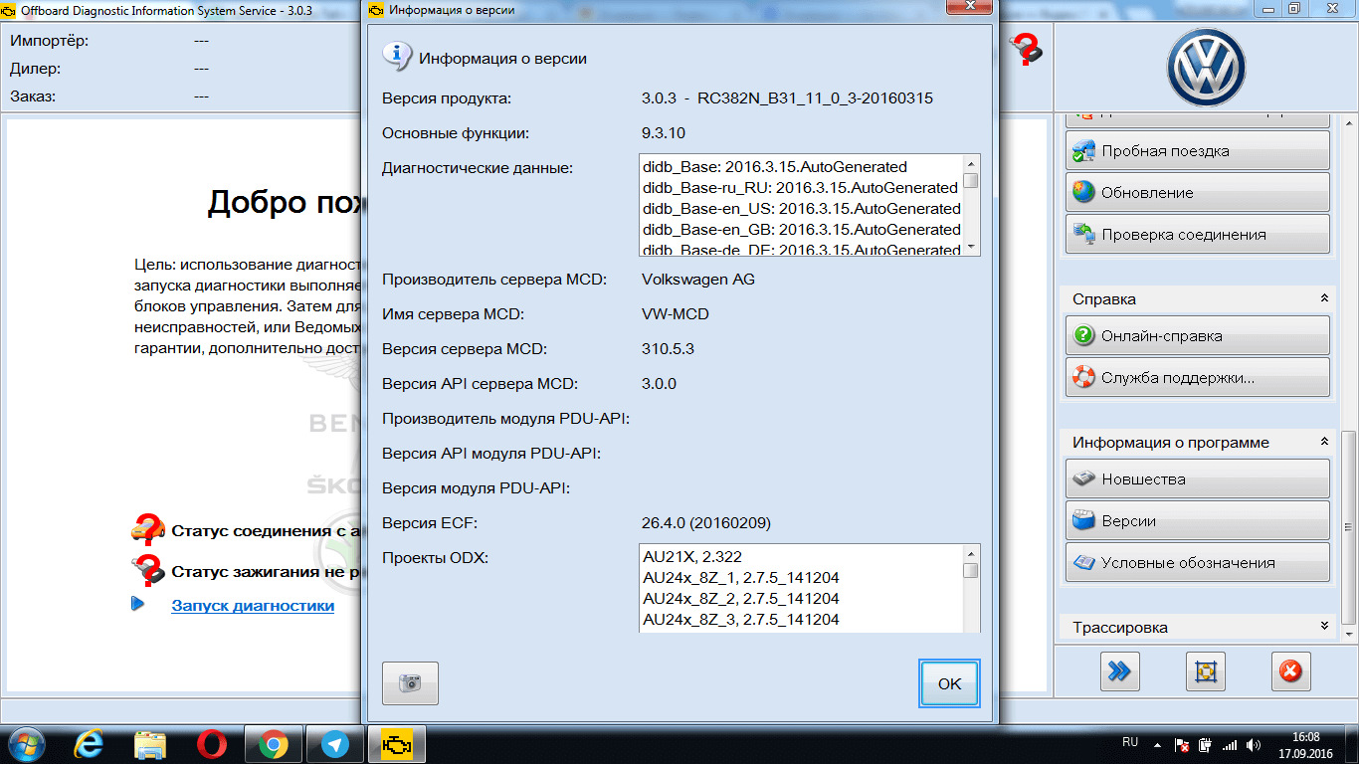
Task: Click the Volkswagen AG manufacturer value
Action: pyautogui.click(x=698, y=279)
